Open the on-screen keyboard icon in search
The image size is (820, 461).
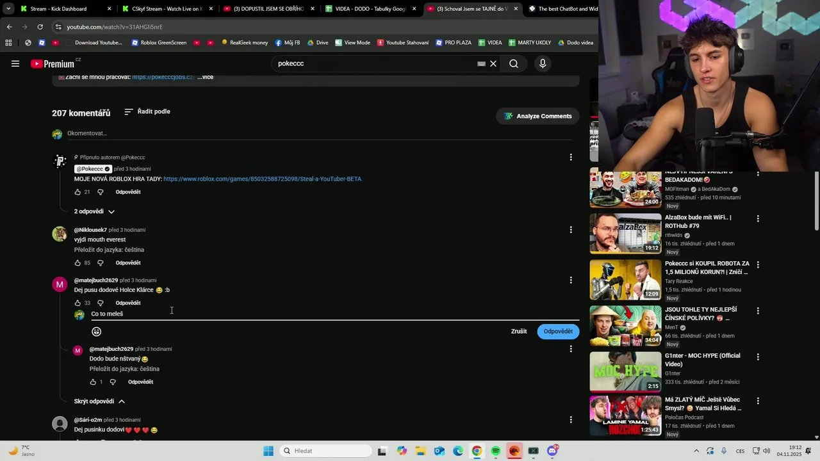(x=481, y=63)
